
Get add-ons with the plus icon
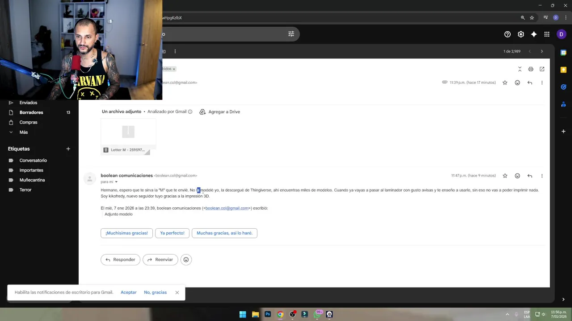pos(564,132)
